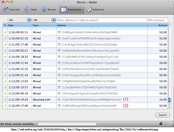Image resolution: width=174 pixels, height=132 pixels.
Task: Click the Receive download arrow icon
Action: point(44,10)
